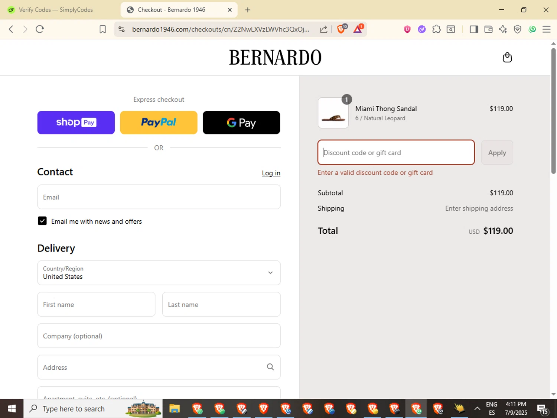
Task: Expand the Country/Region dropdown
Action: [x=159, y=273]
